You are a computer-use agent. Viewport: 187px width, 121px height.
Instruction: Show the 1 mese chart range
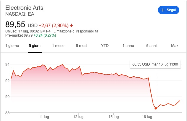[x=58, y=46]
